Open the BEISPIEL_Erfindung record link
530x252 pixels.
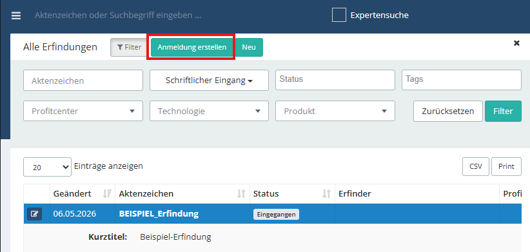pos(159,214)
